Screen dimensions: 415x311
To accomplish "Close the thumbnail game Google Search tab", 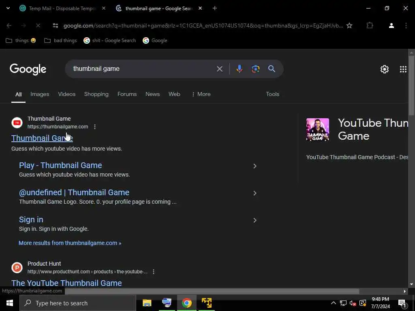I will coord(200,8).
